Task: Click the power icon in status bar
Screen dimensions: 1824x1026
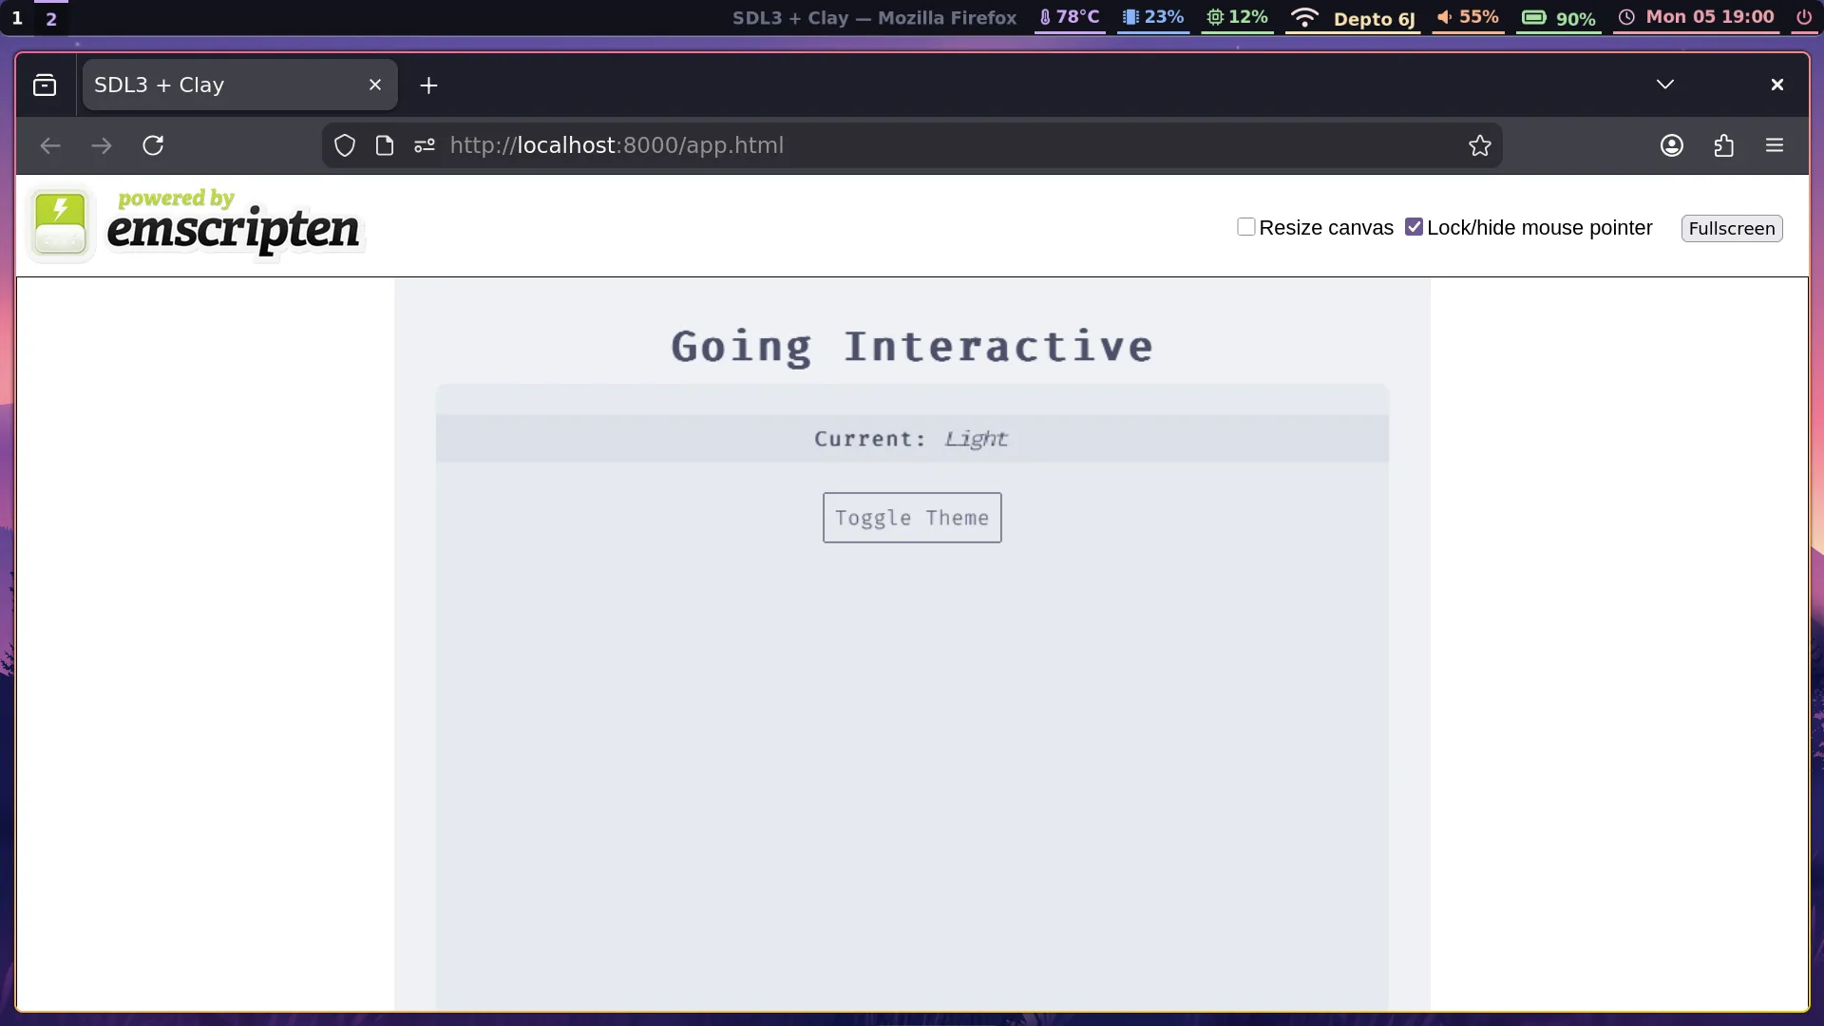Action: (x=1802, y=17)
